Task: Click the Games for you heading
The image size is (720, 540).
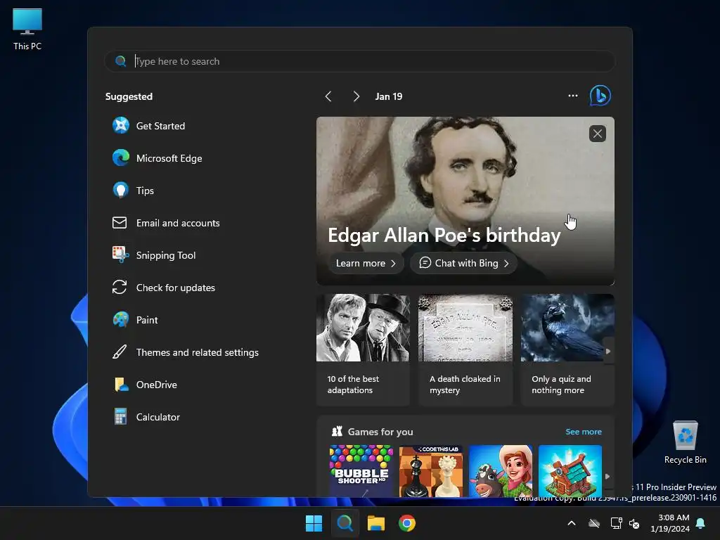Action: tap(380, 432)
